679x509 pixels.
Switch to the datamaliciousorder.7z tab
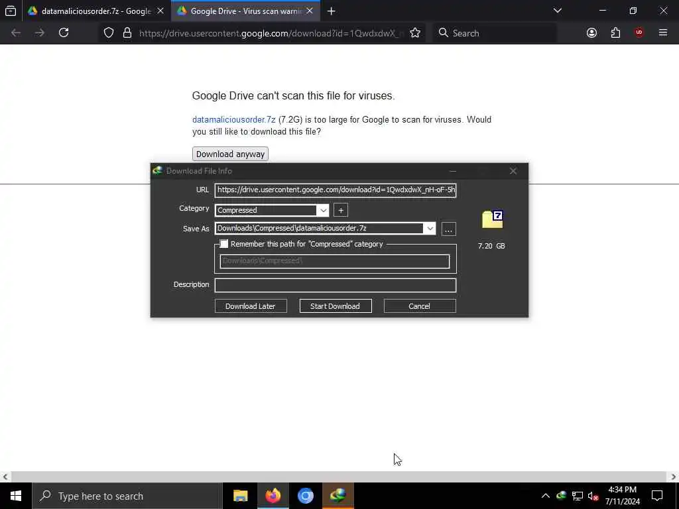96,11
